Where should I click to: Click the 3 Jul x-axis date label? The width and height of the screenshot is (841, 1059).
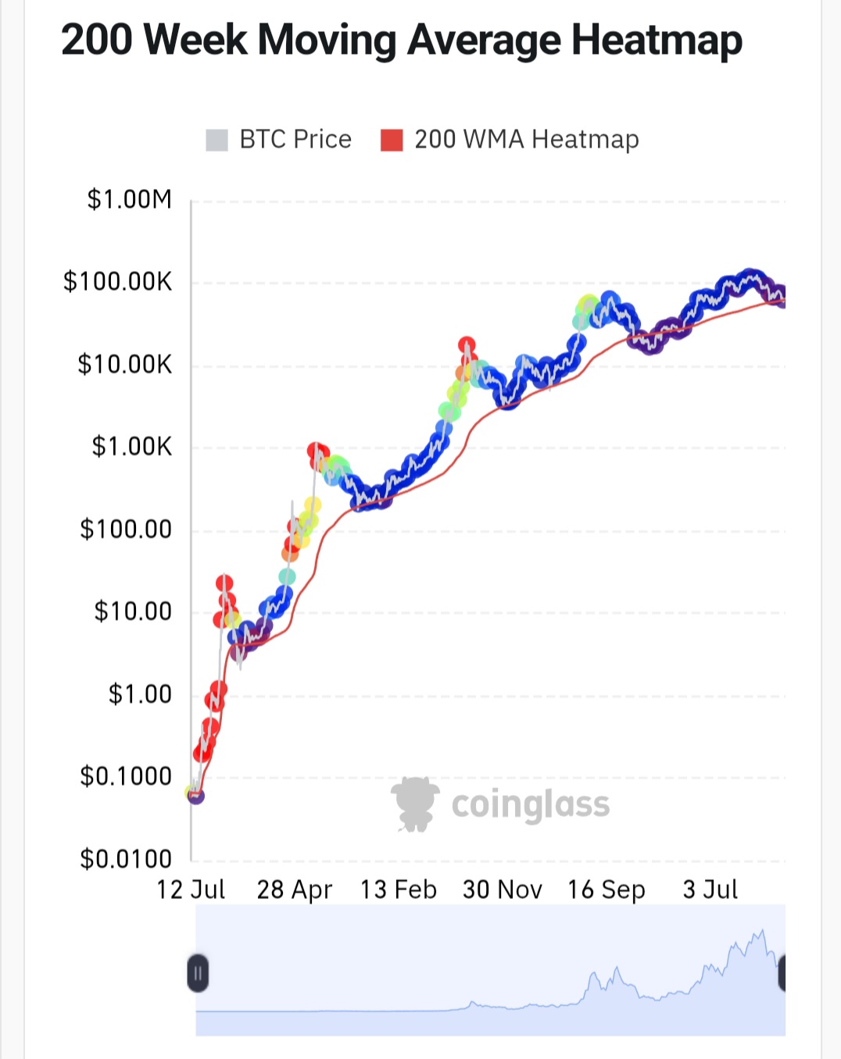(710, 890)
